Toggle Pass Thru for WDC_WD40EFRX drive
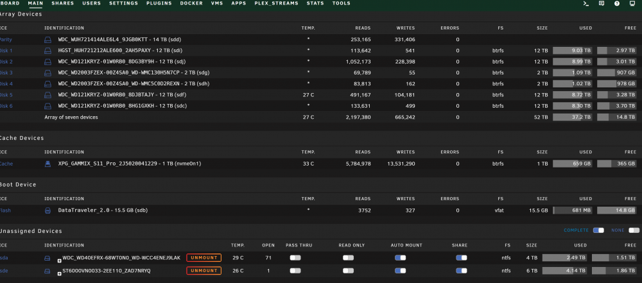 click(x=295, y=257)
